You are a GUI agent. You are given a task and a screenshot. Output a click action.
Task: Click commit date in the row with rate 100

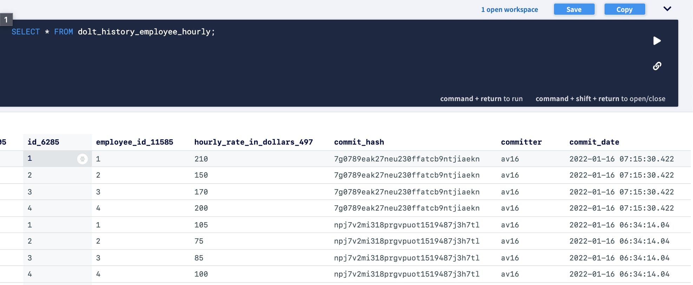619,274
